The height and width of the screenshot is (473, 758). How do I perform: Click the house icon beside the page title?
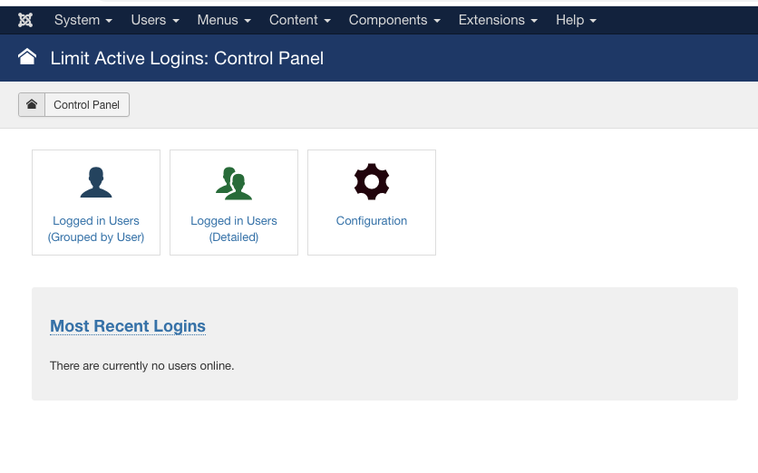click(x=27, y=58)
